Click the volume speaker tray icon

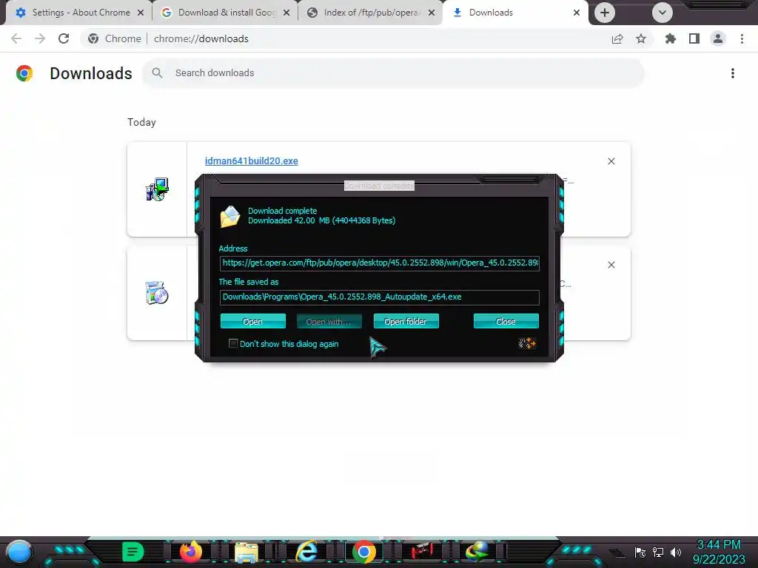(676, 552)
